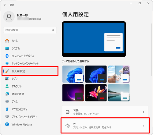The image size is (153, 135).
Task: Click the Windows Update sync icon
Action: [x=7, y=124]
